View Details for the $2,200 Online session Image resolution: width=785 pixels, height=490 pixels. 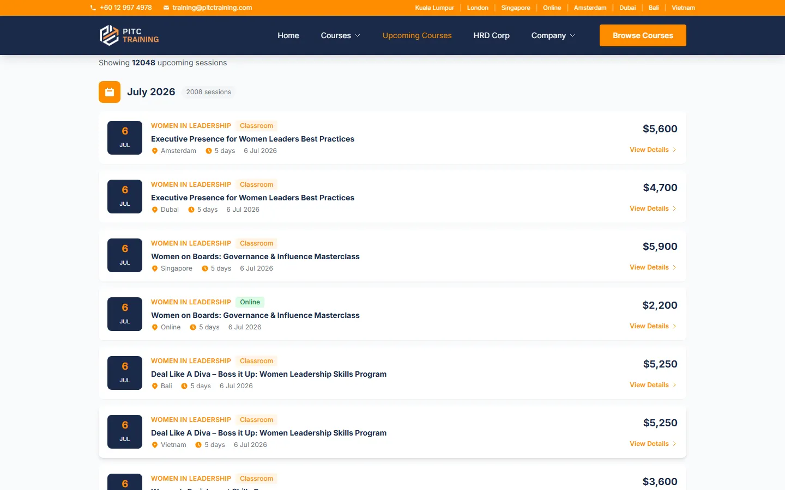point(653,326)
